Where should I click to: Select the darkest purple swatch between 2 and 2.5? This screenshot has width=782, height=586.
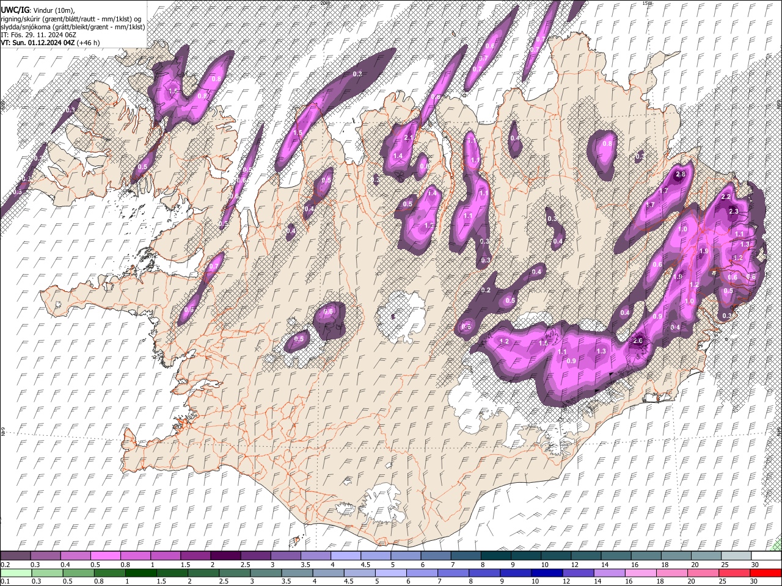[225, 555]
